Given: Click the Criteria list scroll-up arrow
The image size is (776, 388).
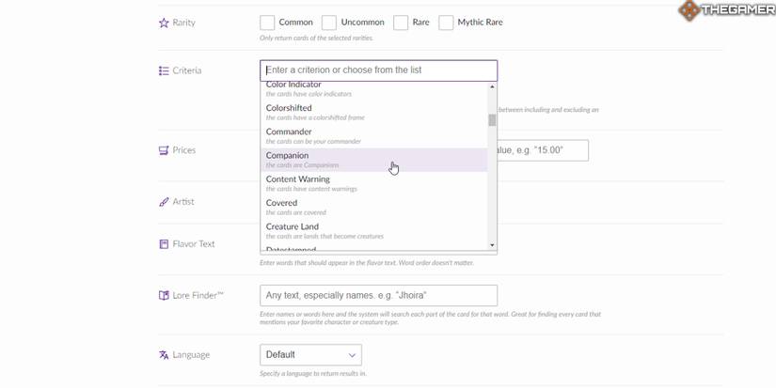Looking at the screenshot, I should point(492,87).
